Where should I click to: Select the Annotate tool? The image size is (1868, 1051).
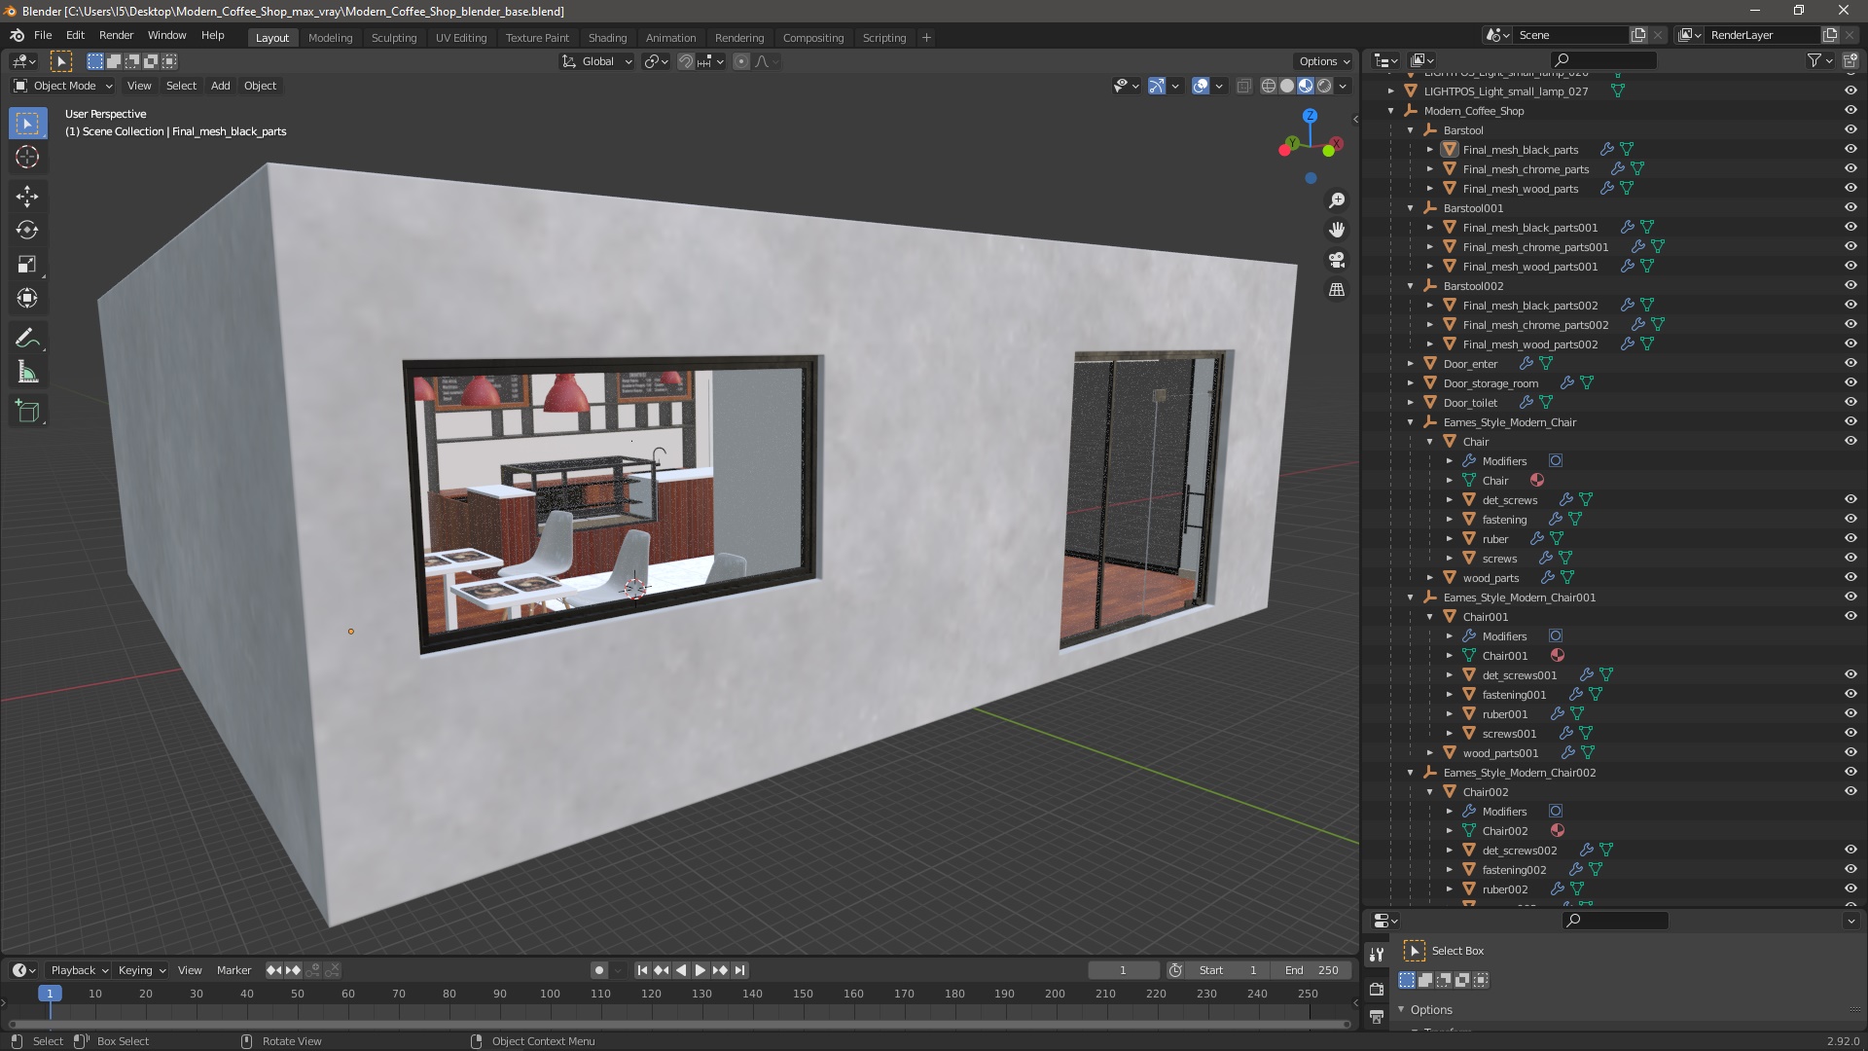27,339
